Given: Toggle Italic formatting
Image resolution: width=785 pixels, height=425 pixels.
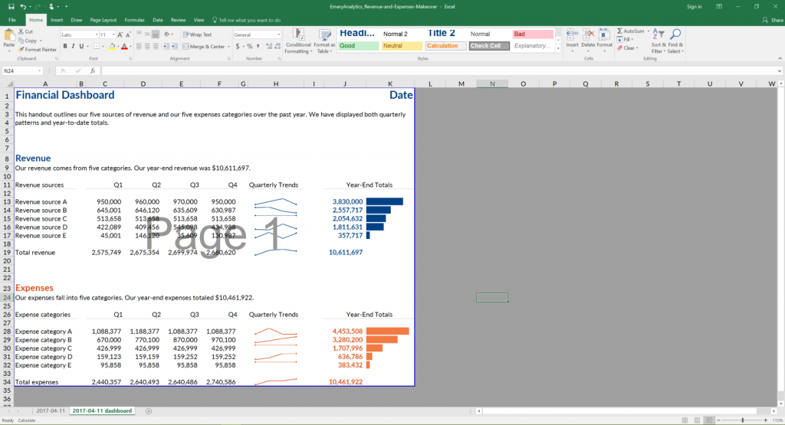Looking at the screenshot, I should point(73,46).
